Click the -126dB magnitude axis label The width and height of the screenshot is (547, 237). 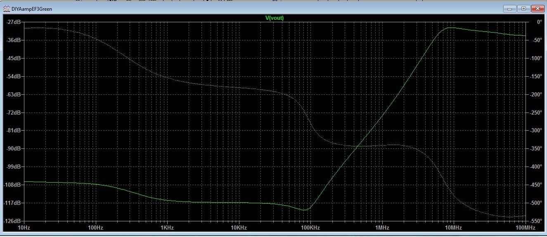[12, 221]
